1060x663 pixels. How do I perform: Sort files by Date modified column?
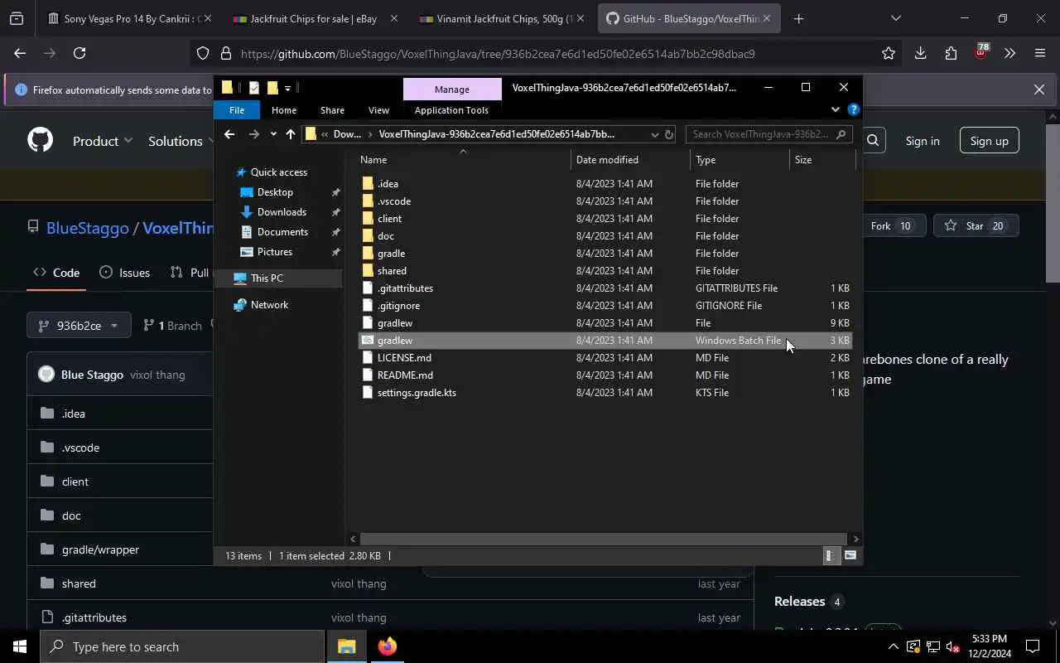tap(630, 160)
